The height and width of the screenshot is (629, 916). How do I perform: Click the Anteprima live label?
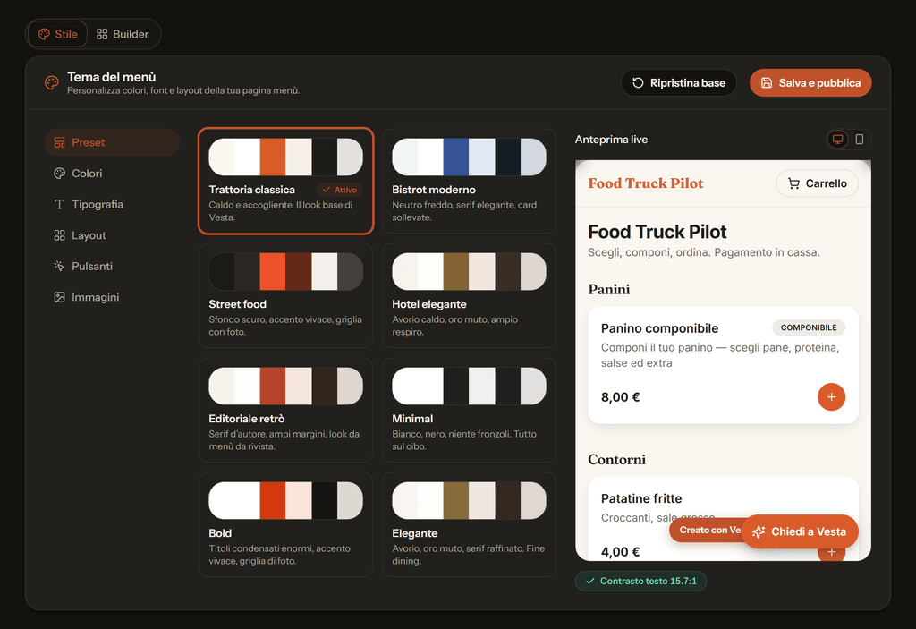pyautogui.click(x=611, y=140)
